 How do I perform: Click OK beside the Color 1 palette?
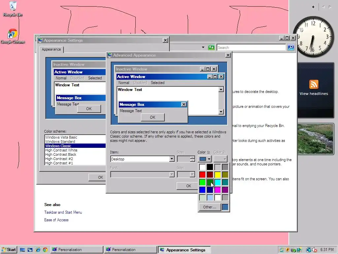187,186
